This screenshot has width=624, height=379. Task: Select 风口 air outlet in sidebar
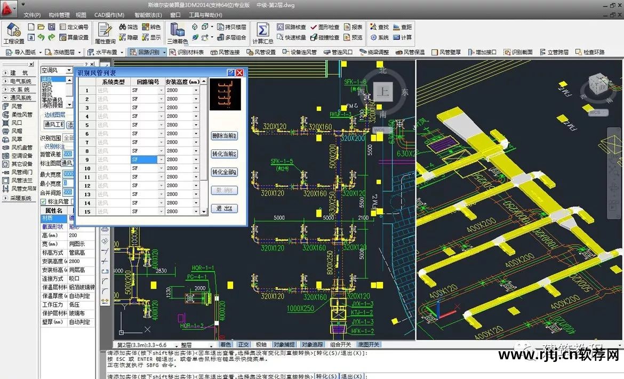(17, 123)
